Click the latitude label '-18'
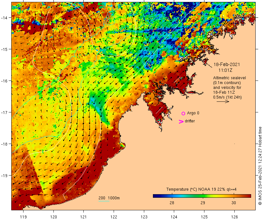 coord(4,144)
